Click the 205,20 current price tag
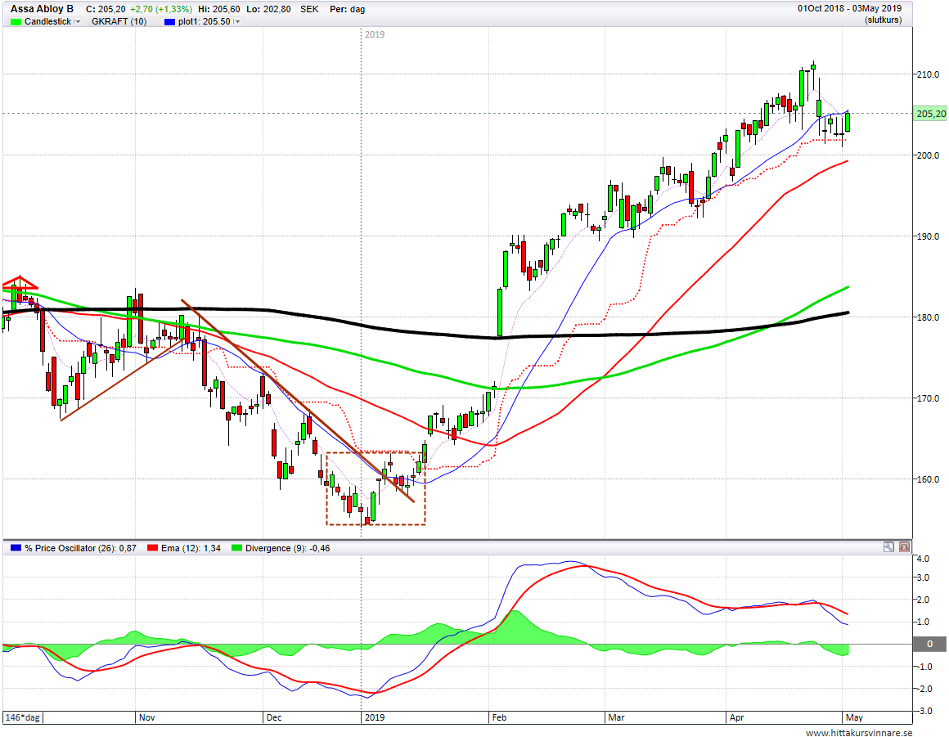 click(931, 114)
